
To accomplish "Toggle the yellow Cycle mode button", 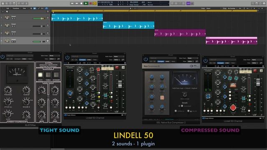I will point(95,3).
